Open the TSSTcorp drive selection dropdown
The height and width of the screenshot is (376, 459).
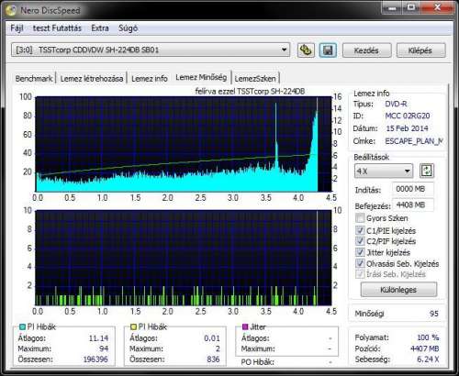click(151, 50)
